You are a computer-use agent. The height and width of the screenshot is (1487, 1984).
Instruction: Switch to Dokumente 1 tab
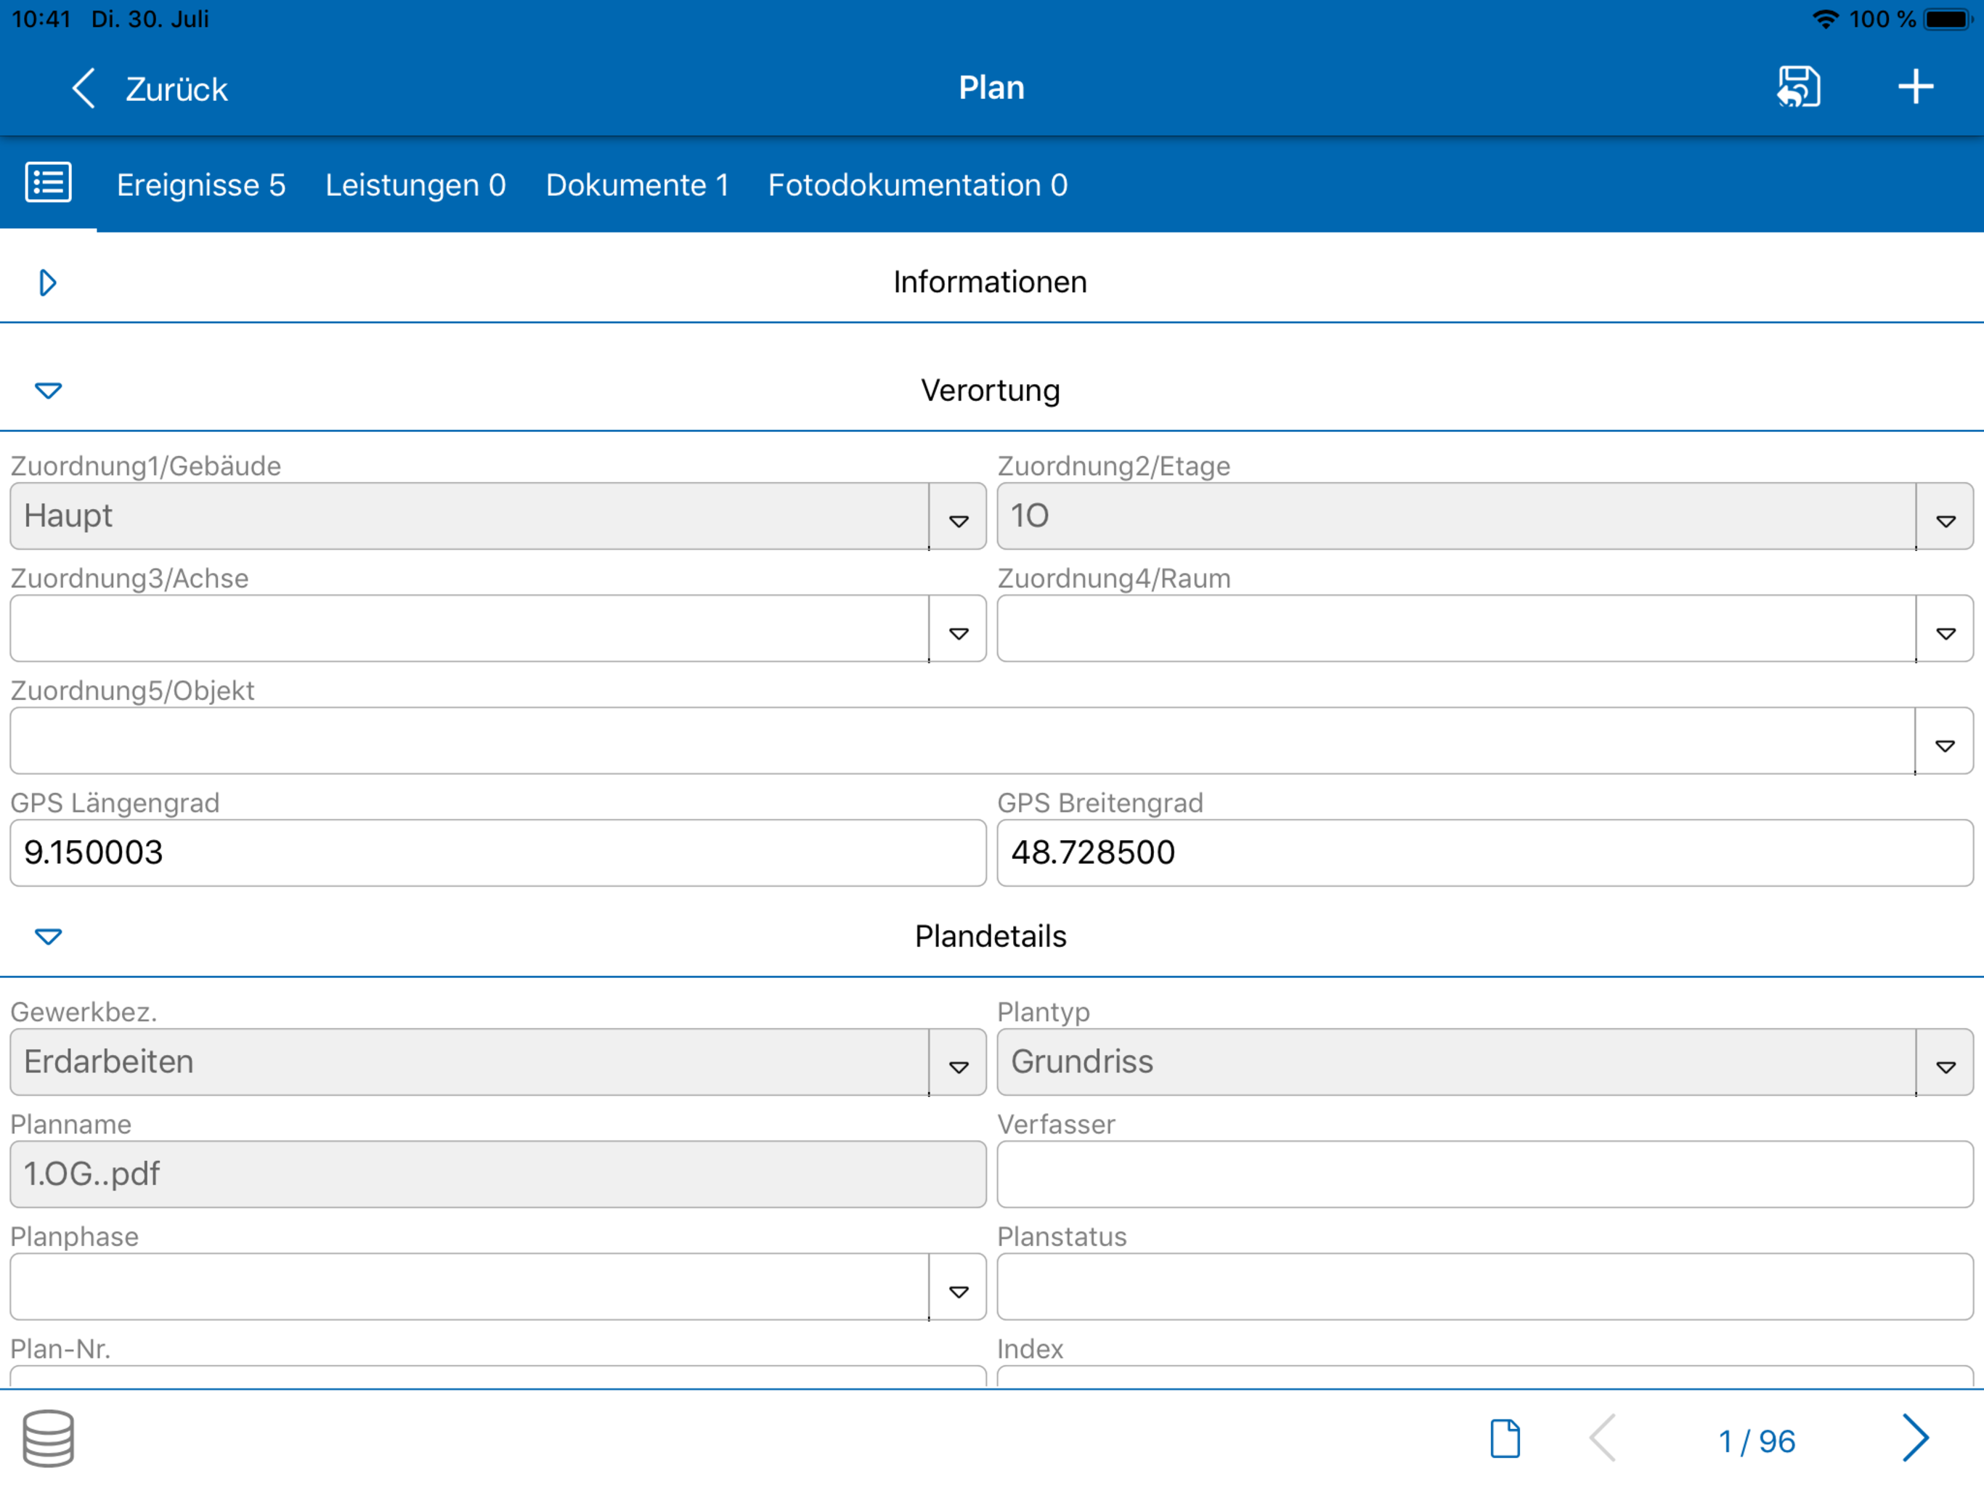point(637,184)
